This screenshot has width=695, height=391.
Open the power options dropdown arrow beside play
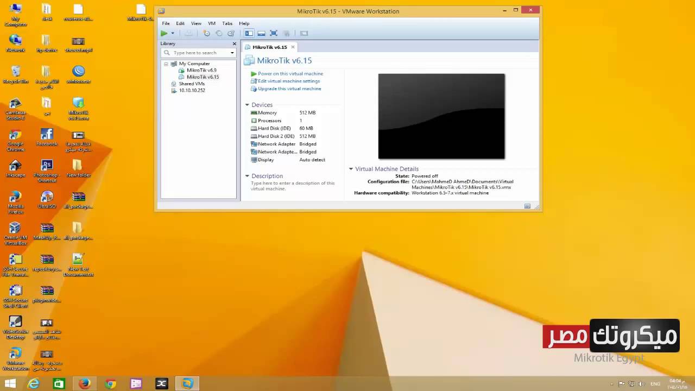(173, 33)
